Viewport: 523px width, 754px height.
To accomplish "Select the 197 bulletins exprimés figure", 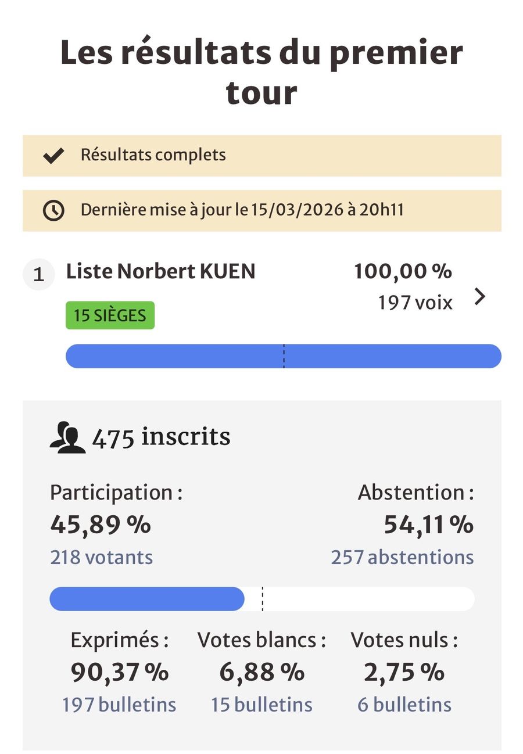I will click(x=119, y=705).
